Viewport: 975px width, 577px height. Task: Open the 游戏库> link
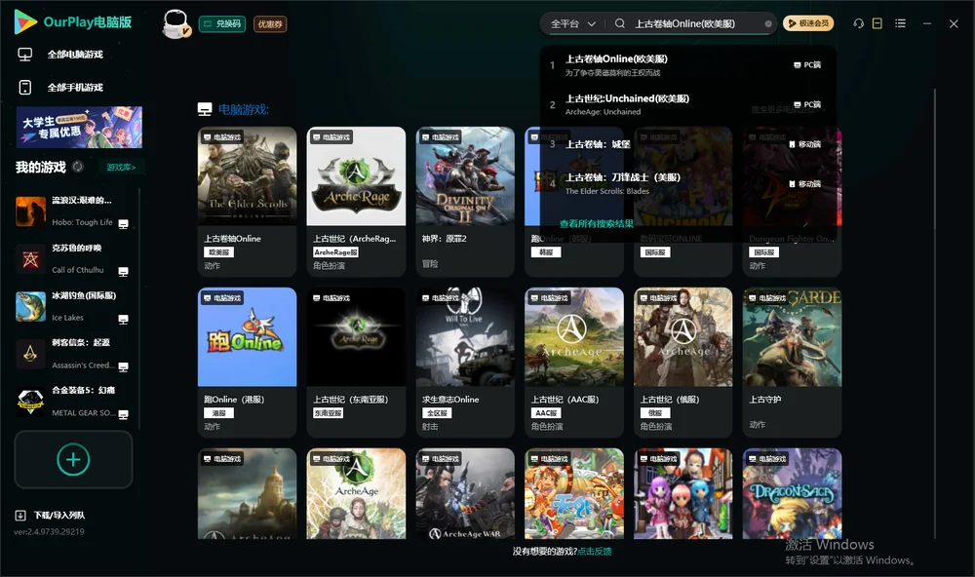tap(121, 168)
